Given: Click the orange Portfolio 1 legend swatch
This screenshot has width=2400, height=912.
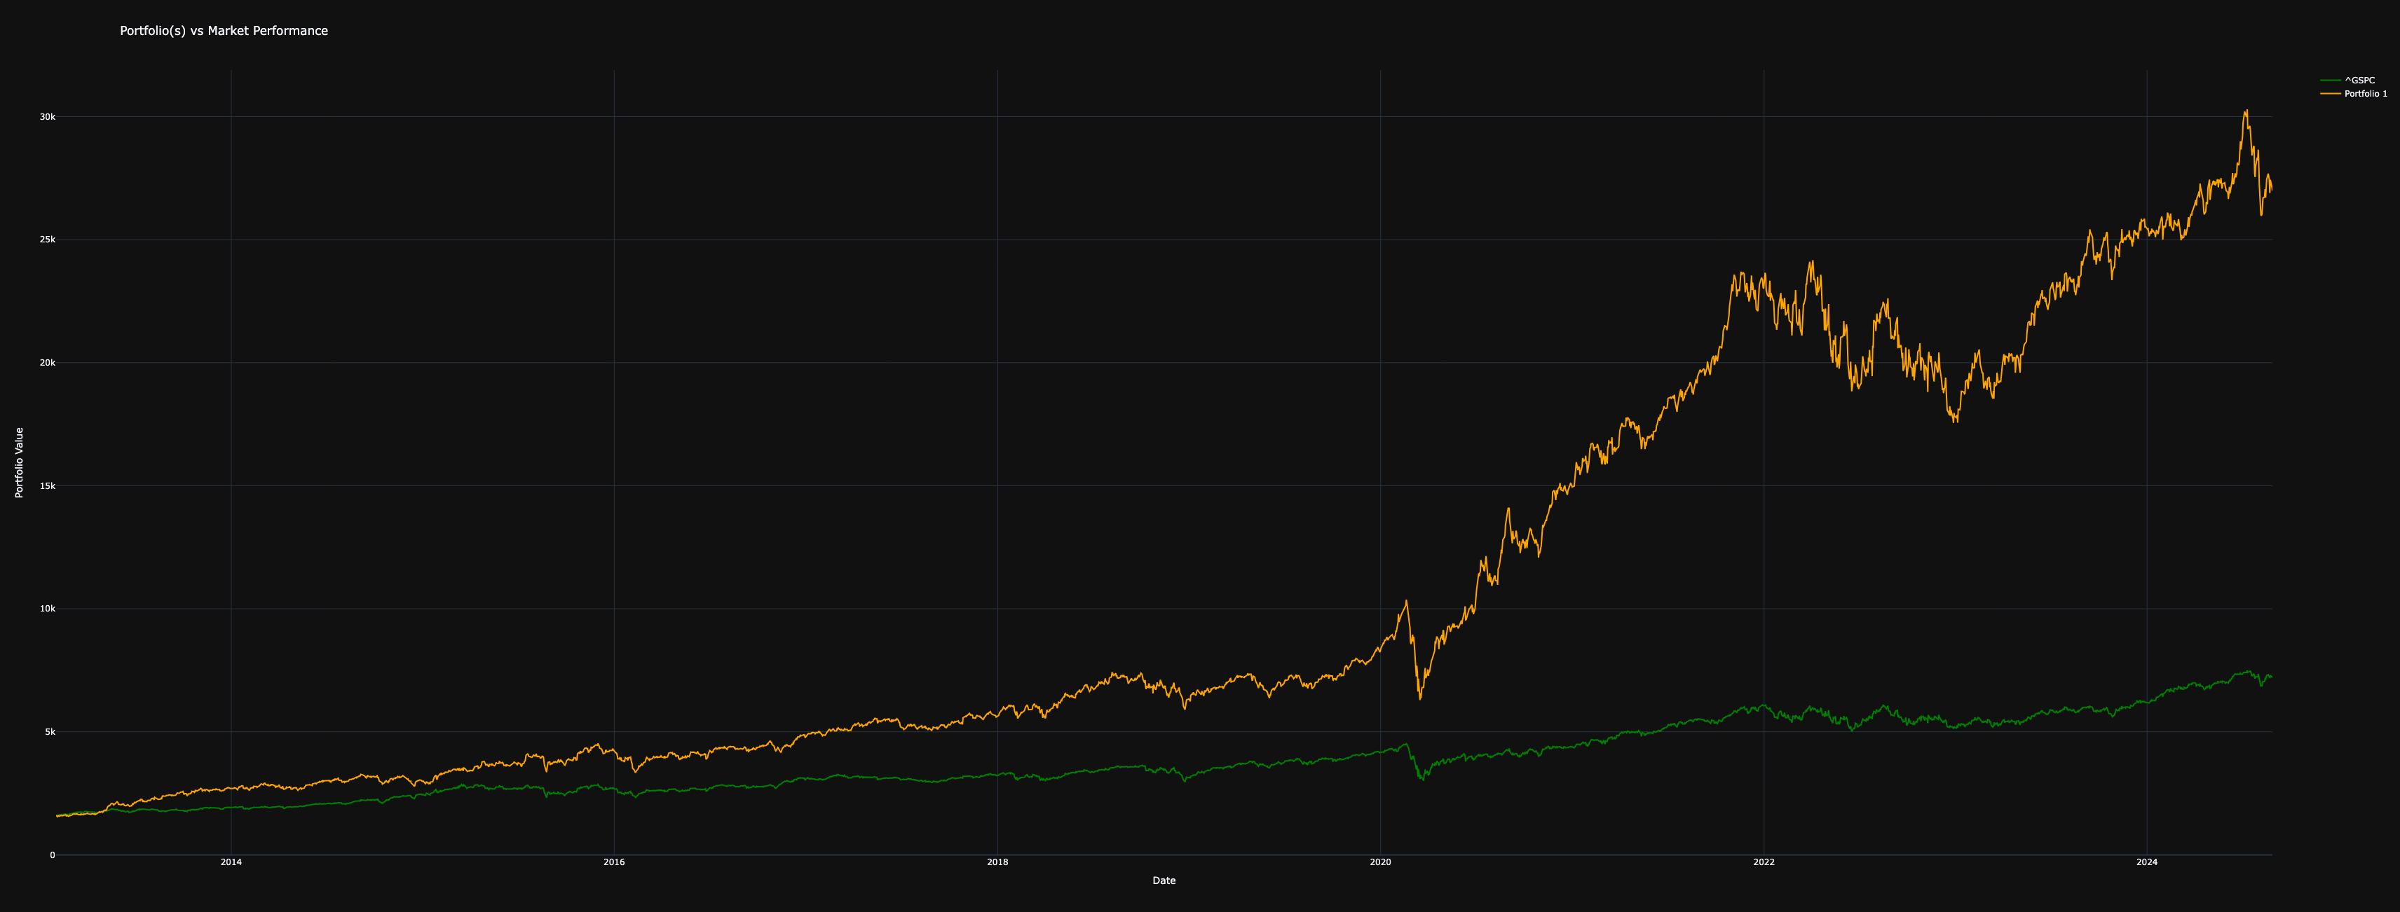Looking at the screenshot, I should [x=2330, y=94].
